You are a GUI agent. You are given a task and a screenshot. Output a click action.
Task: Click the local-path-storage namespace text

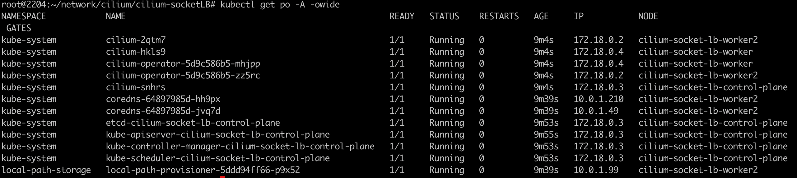pos(46,170)
